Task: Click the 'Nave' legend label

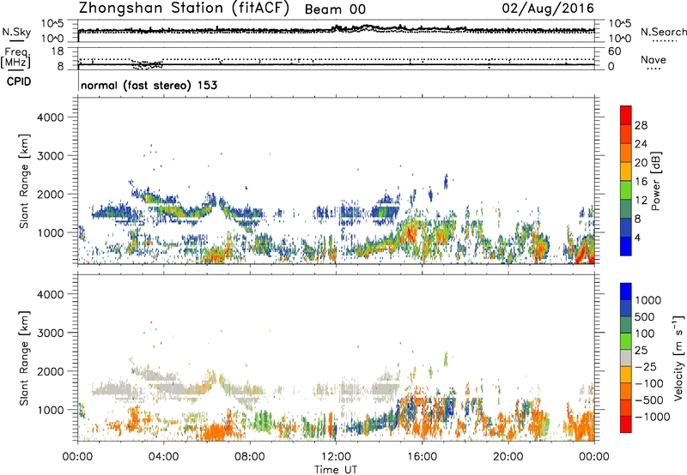Action: point(654,59)
